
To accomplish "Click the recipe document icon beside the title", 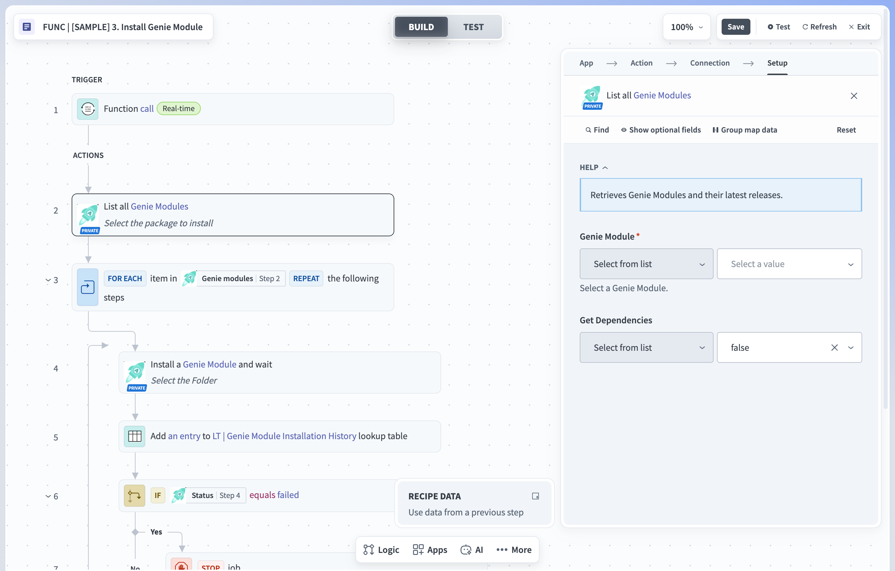I will pyautogui.click(x=27, y=27).
